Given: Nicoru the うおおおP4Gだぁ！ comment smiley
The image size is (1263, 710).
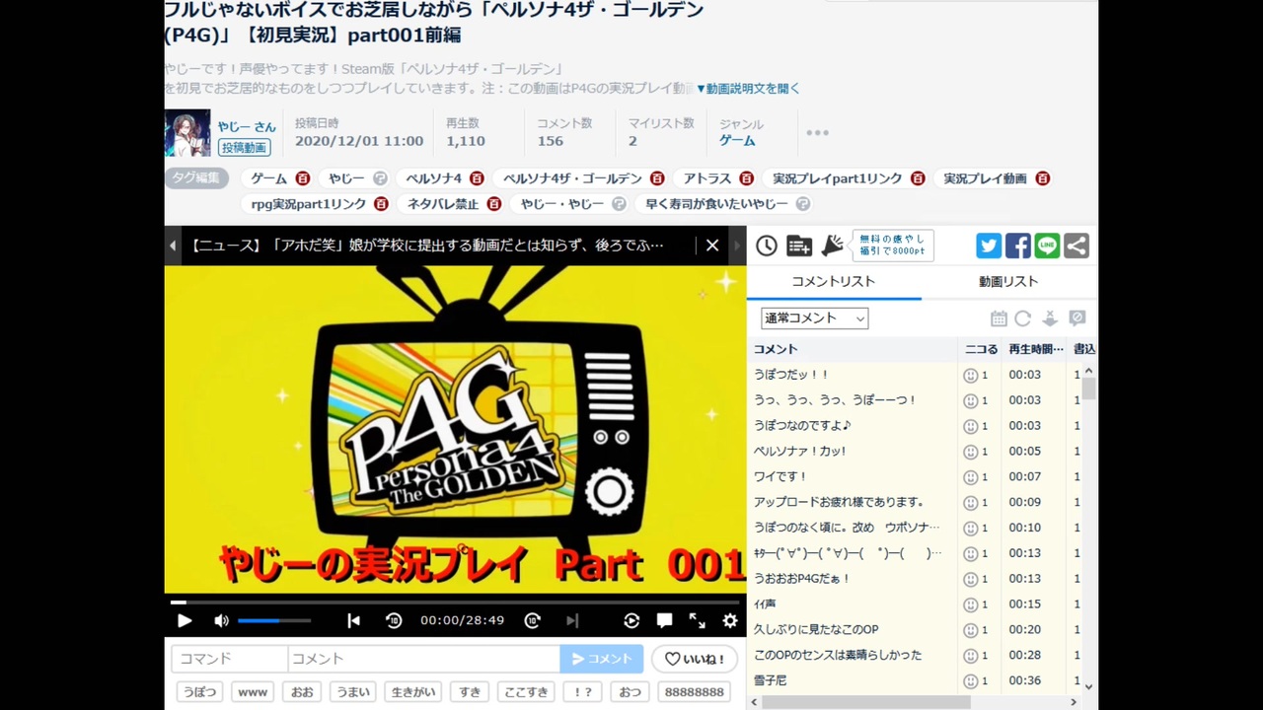Looking at the screenshot, I should 970,579.
